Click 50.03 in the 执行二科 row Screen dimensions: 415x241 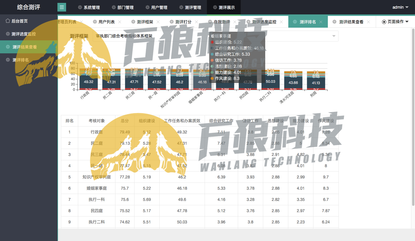click(x=182, y=222)
